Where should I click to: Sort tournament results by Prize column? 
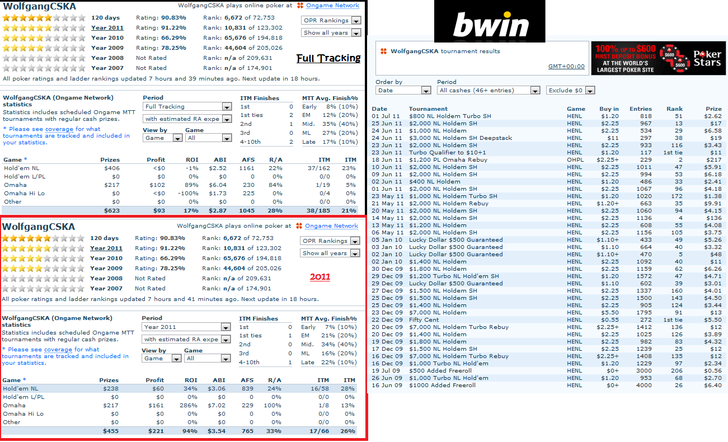pyautogui.click(x=713, y=109)
